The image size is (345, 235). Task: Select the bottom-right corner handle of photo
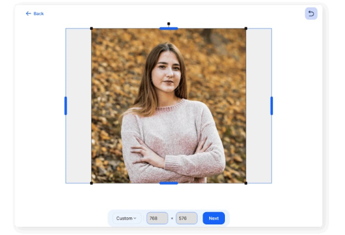(x=246, y=183)
